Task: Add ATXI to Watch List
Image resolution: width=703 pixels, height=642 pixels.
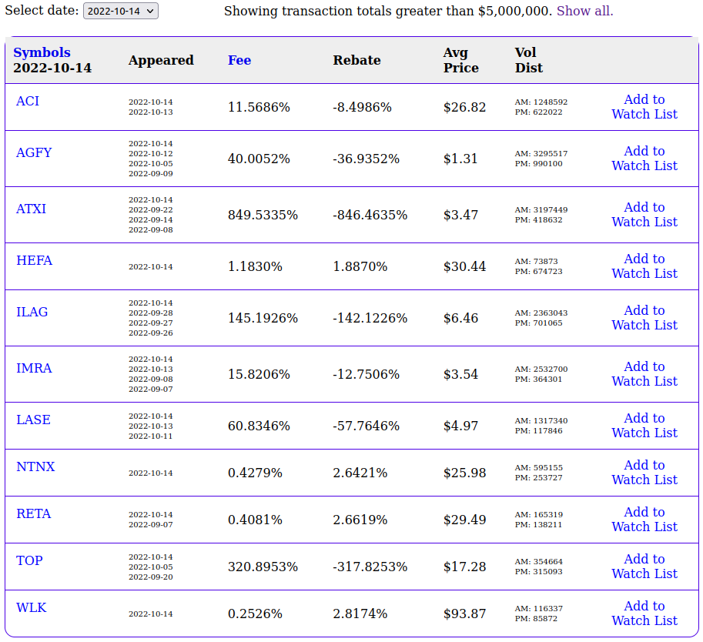Action: (x=644, y=215)
